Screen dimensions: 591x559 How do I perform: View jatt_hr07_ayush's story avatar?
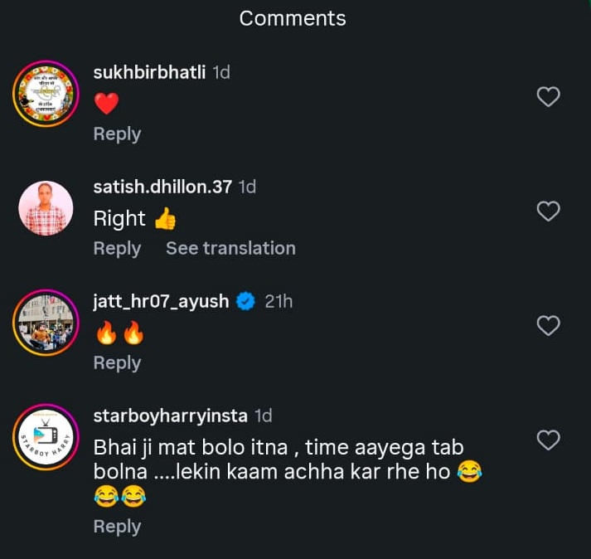coord(46,323)
